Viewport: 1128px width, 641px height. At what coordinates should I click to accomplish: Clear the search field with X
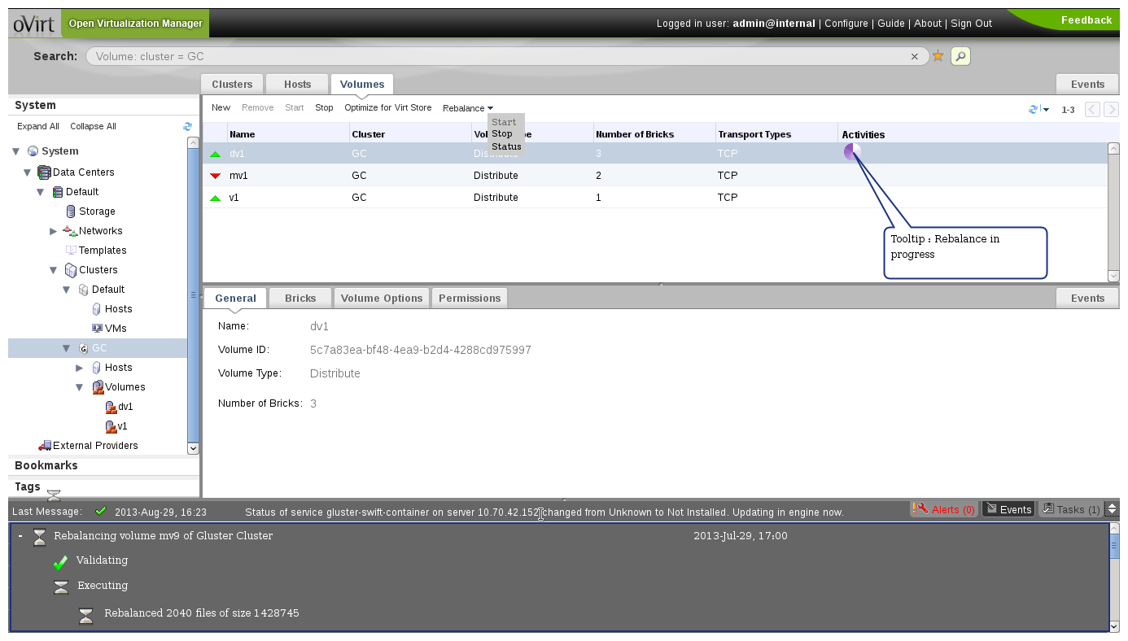pyautogui.click(x=914, y=57)
